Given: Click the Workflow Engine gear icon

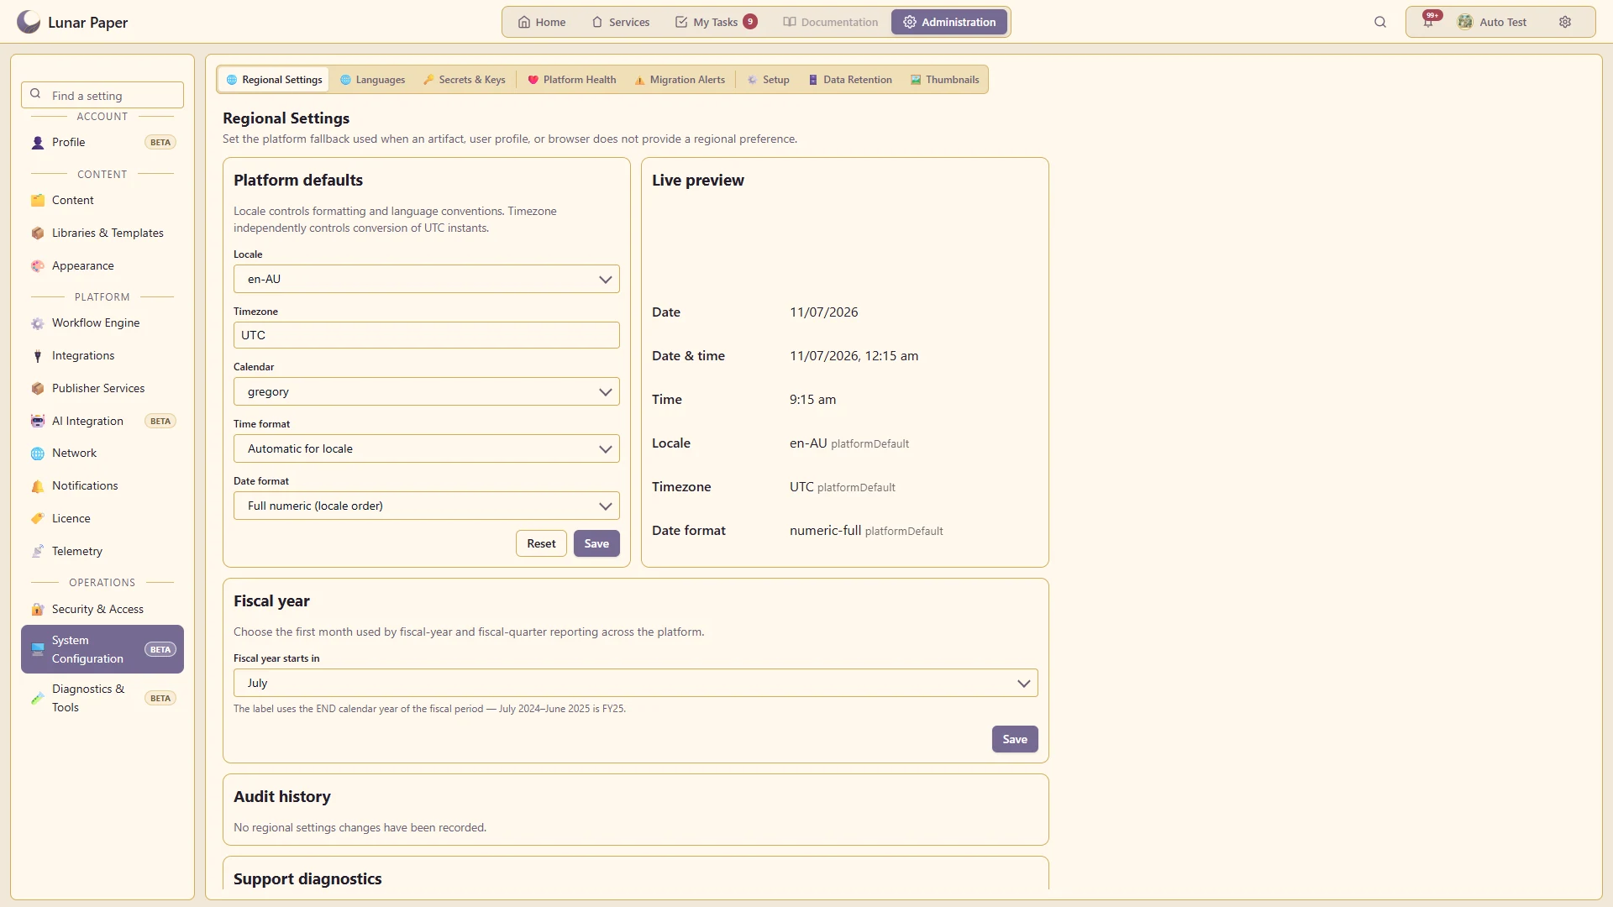Looking at the screenshot, I should tap(38, 323).
